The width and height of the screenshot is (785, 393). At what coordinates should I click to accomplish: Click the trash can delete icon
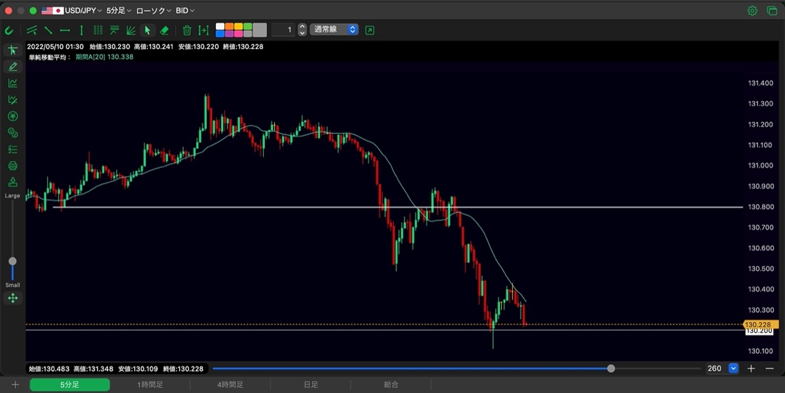coord(187,30)
